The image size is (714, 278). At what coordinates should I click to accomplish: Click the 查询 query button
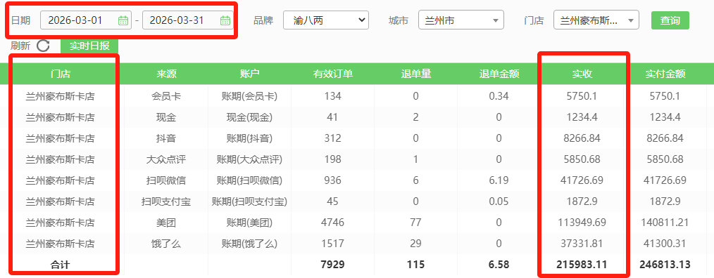tap(670, 20)
